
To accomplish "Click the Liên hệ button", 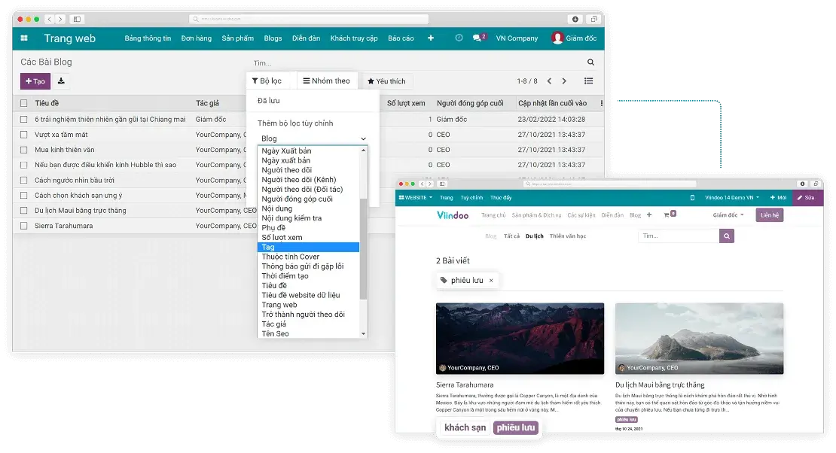I will tap(770, 215).
